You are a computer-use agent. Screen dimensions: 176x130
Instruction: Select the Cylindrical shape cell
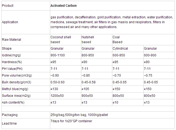120,49
